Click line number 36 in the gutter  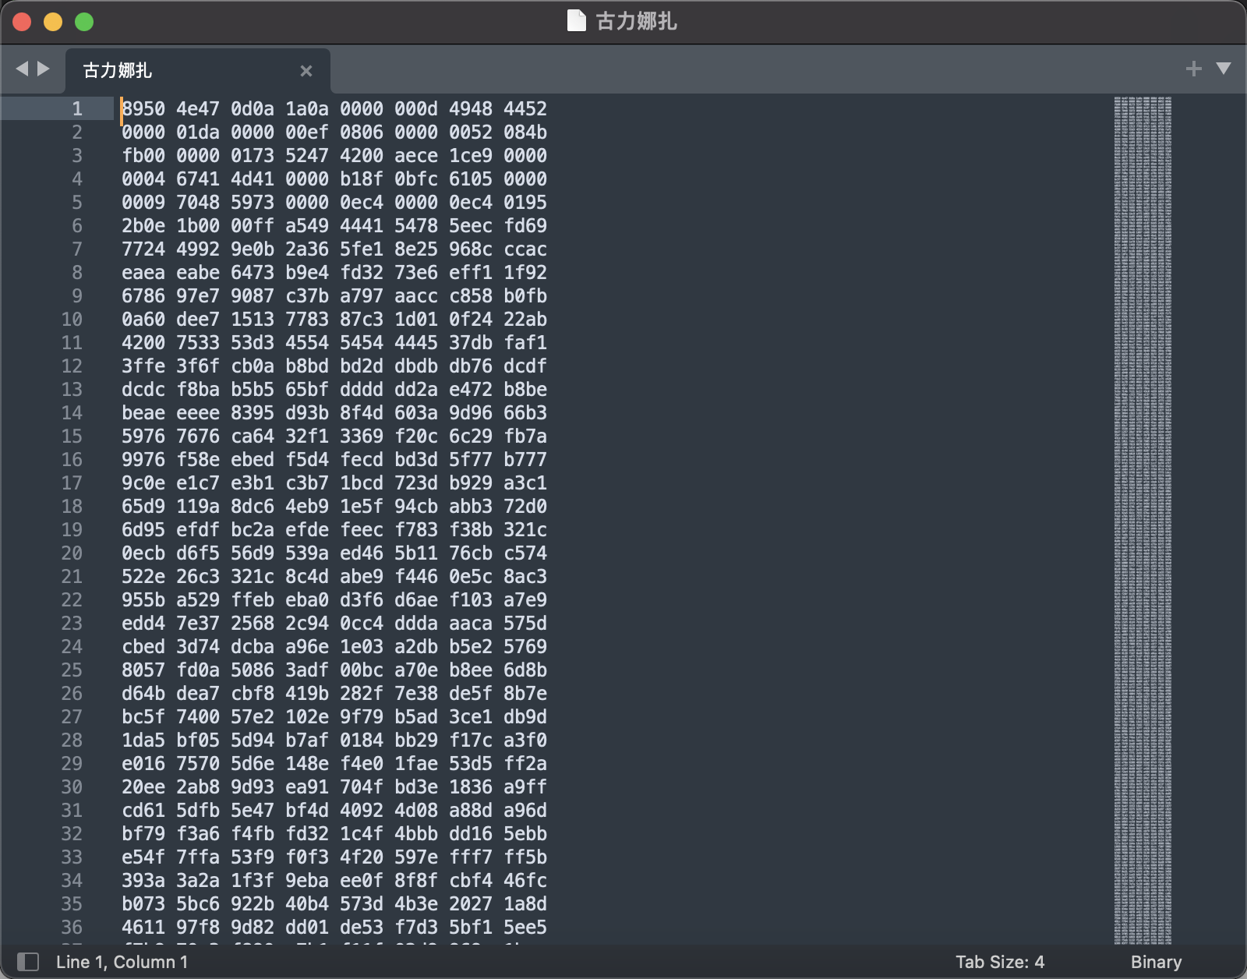[72, 928]
